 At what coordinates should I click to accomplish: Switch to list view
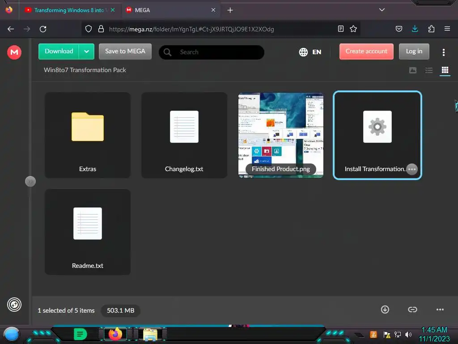click(429, 70)
